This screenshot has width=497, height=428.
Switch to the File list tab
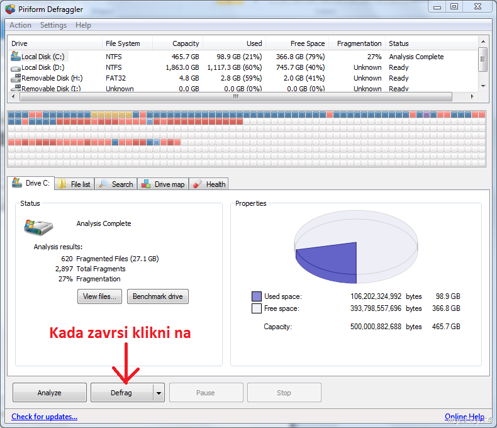click(x=74, y=184)
